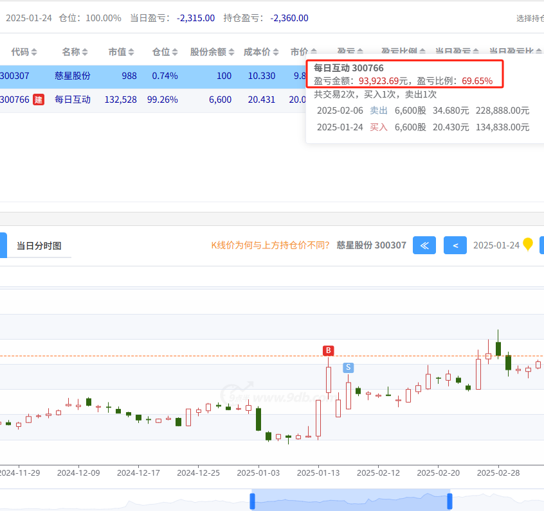Go to previous day with single-left arrow
Image resolution: width=544 pixels, height=511 pixels.
pyautogui.click(x=455, y=245)
